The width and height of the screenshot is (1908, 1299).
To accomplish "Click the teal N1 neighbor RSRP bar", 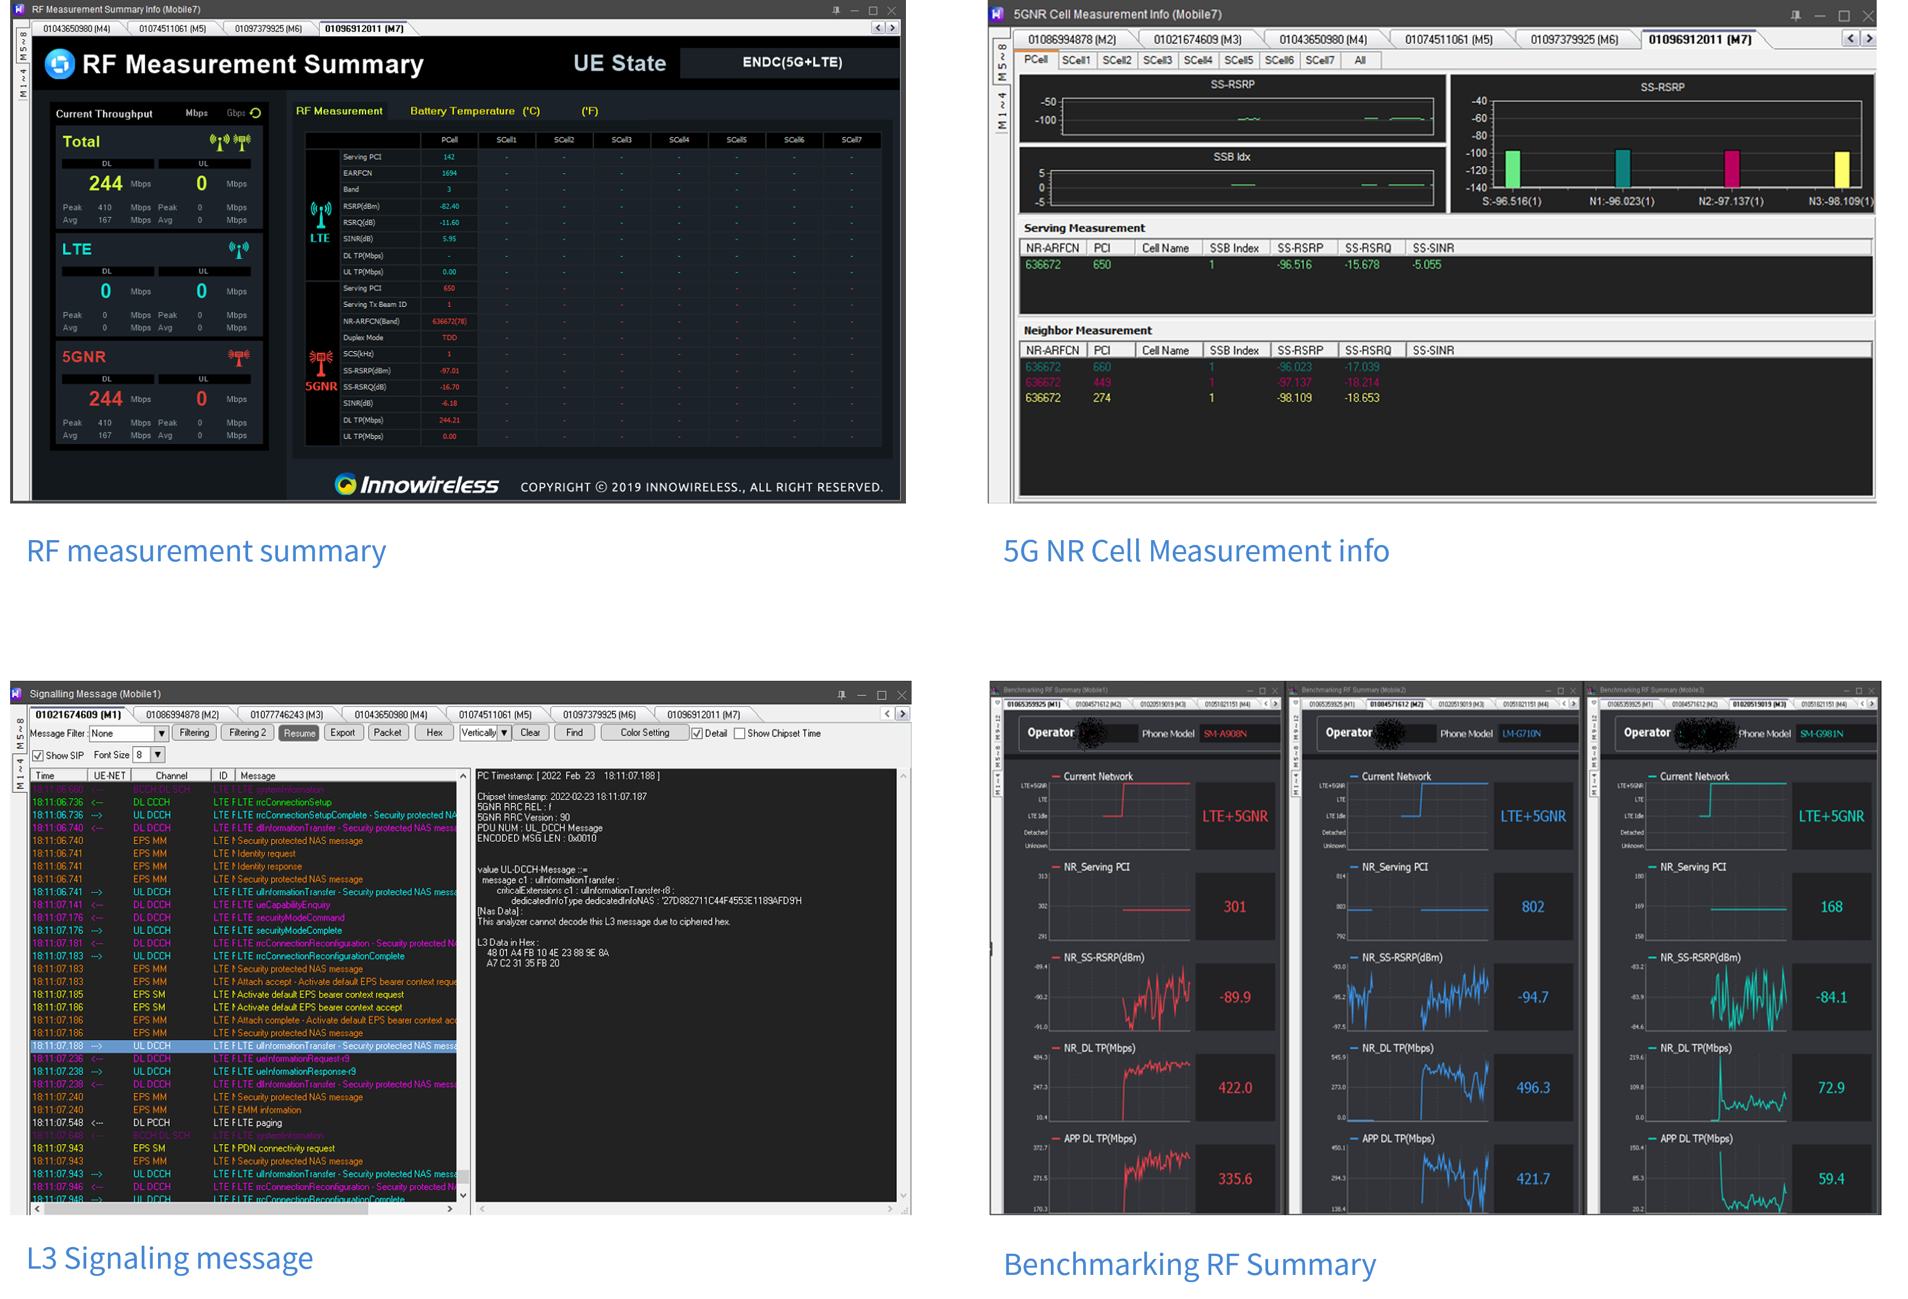I will coord(1622,169).
